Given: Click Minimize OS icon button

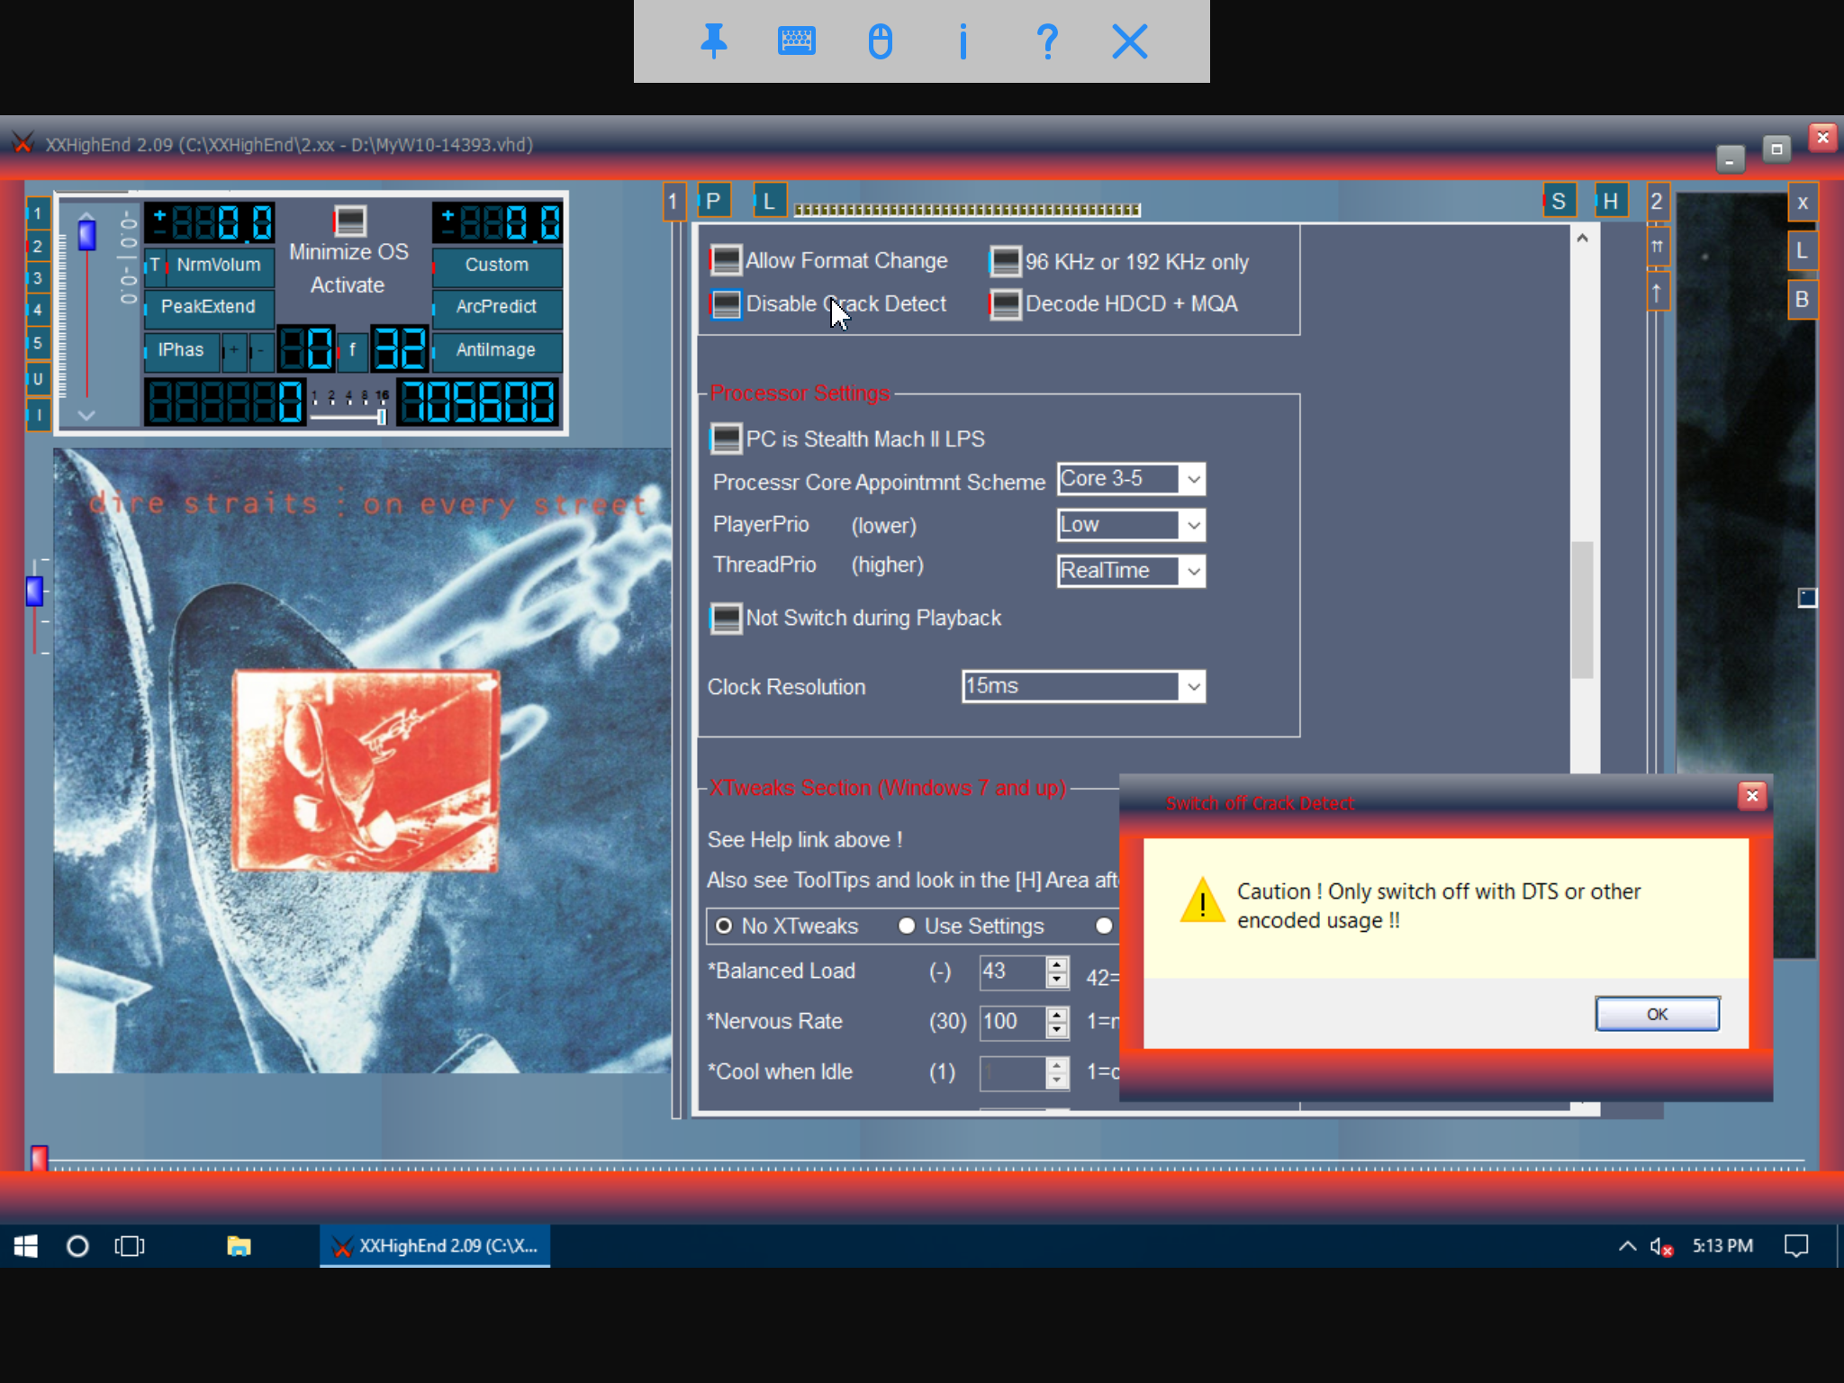Looking at the screenshot, I should pyautogui.click(x=349, y=221).
